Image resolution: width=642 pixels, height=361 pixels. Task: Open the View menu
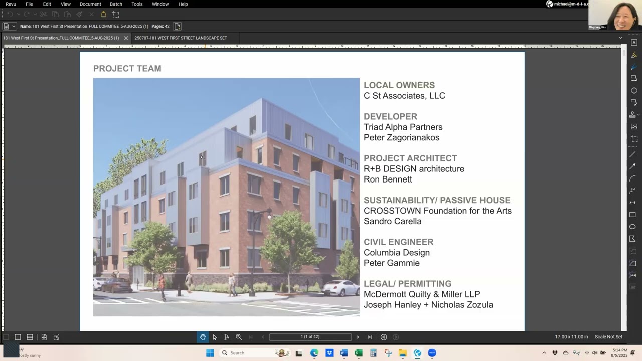65,4
